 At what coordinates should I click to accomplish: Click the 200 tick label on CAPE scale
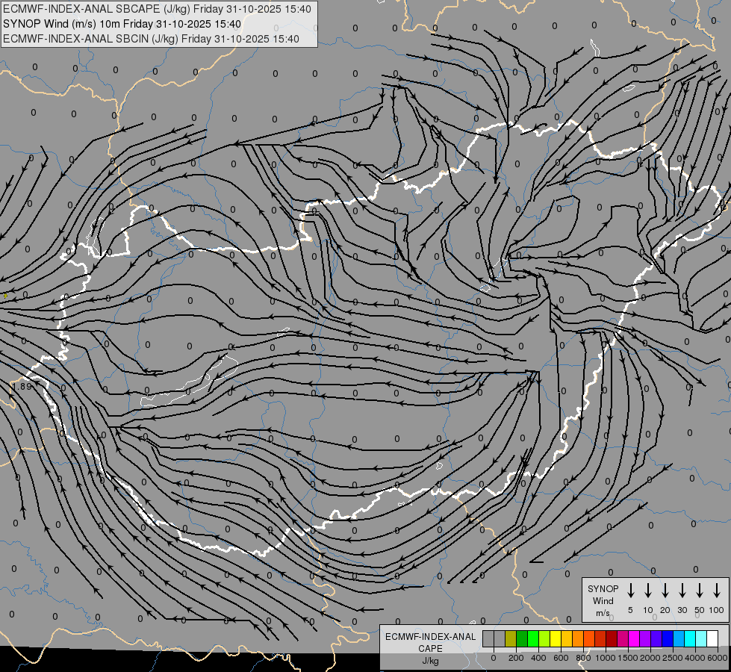[516, 658]
